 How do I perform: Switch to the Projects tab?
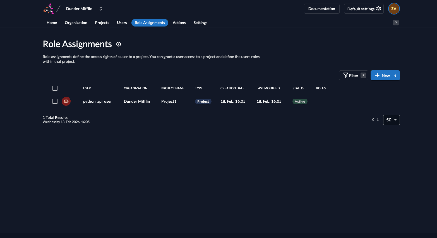coord(102,23)
